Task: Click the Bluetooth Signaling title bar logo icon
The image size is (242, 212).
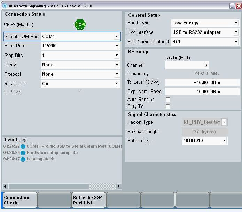Action: point(5,6)
